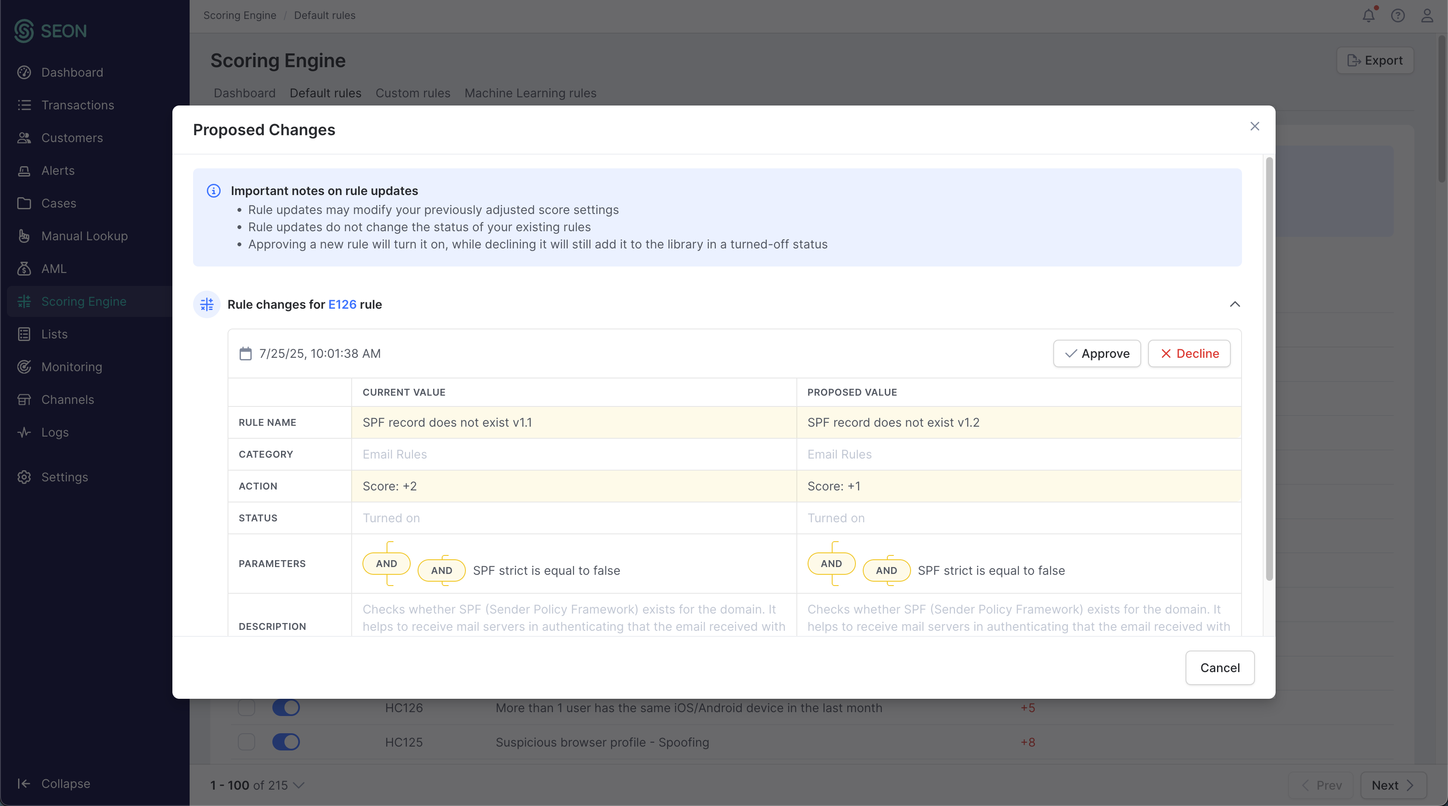Click proposed action 'Score: +1'
Viewport: 1448px width, 806px height.
pyautogui.click(x=833, y=487)
